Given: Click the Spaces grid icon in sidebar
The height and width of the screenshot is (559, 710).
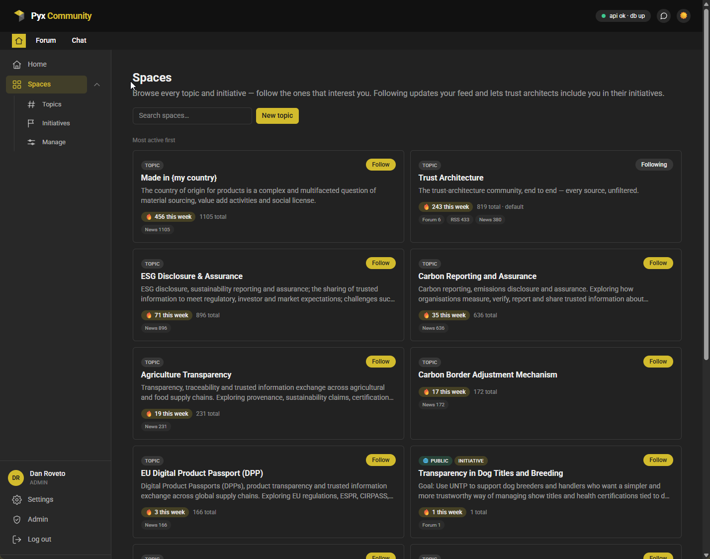Looking at the screenshot, I should (17, 85).
